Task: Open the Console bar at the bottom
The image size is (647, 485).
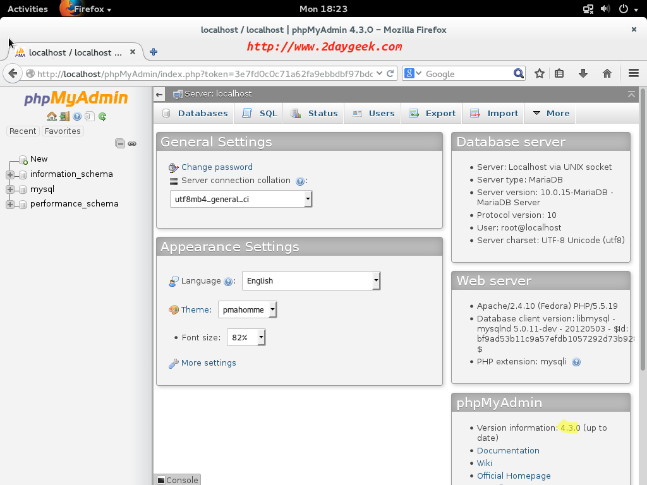Action: [178, 480]
